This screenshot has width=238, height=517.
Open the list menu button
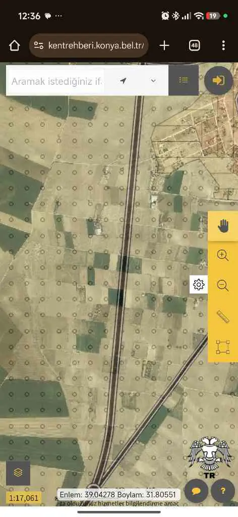click(184, 80)
